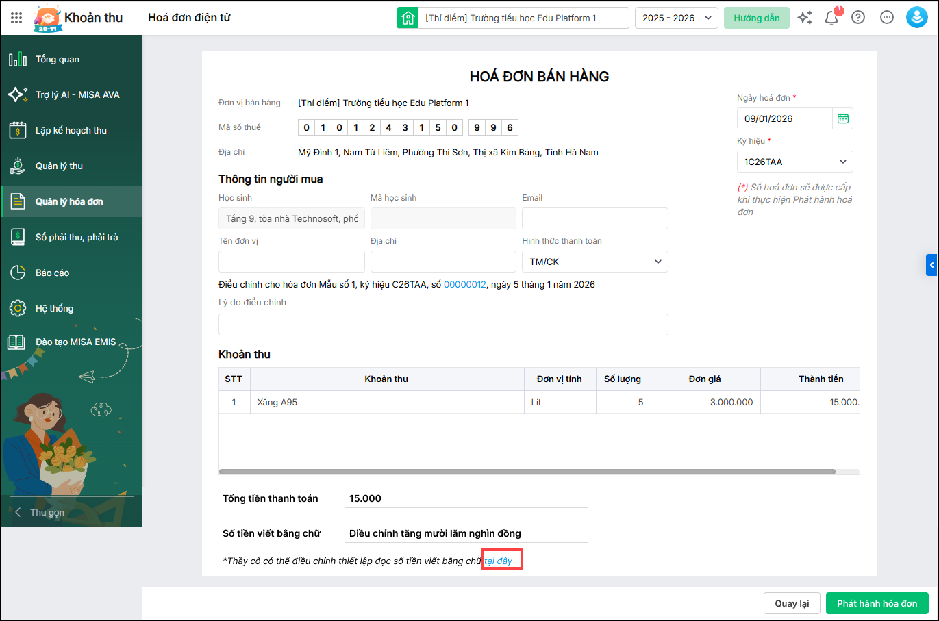The width and height of the screenshot is (939, 621).
Task: Expand the blue right-side panel tab
Action: (931, 265)
